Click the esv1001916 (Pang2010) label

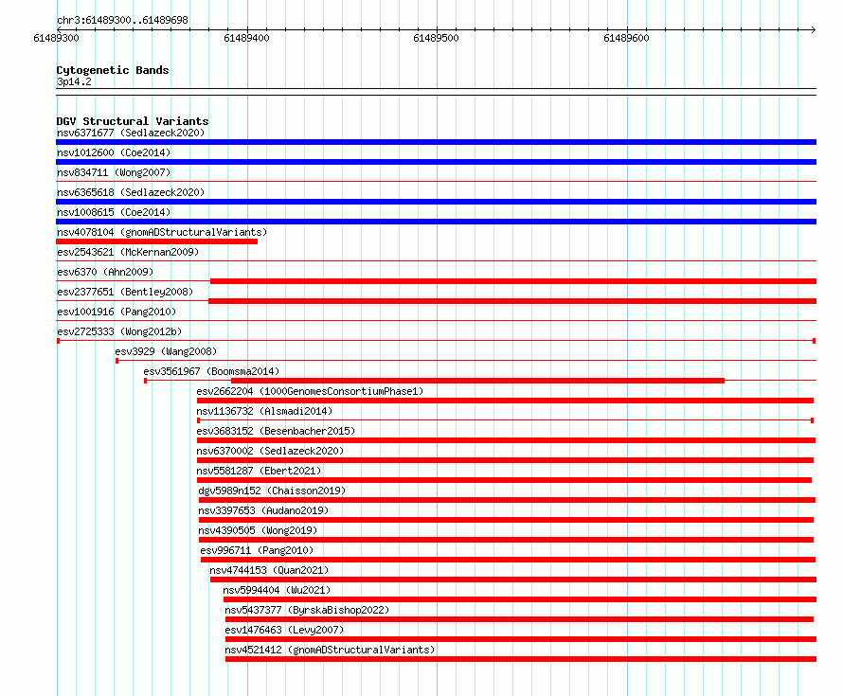117,312
